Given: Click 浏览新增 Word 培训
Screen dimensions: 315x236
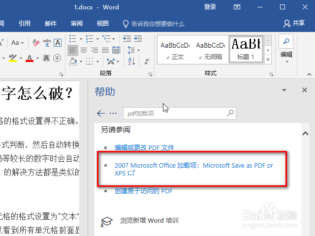Looking at the screenshot, I should (149, 220).
